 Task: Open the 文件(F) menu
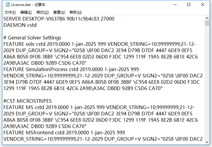(10, 12)
